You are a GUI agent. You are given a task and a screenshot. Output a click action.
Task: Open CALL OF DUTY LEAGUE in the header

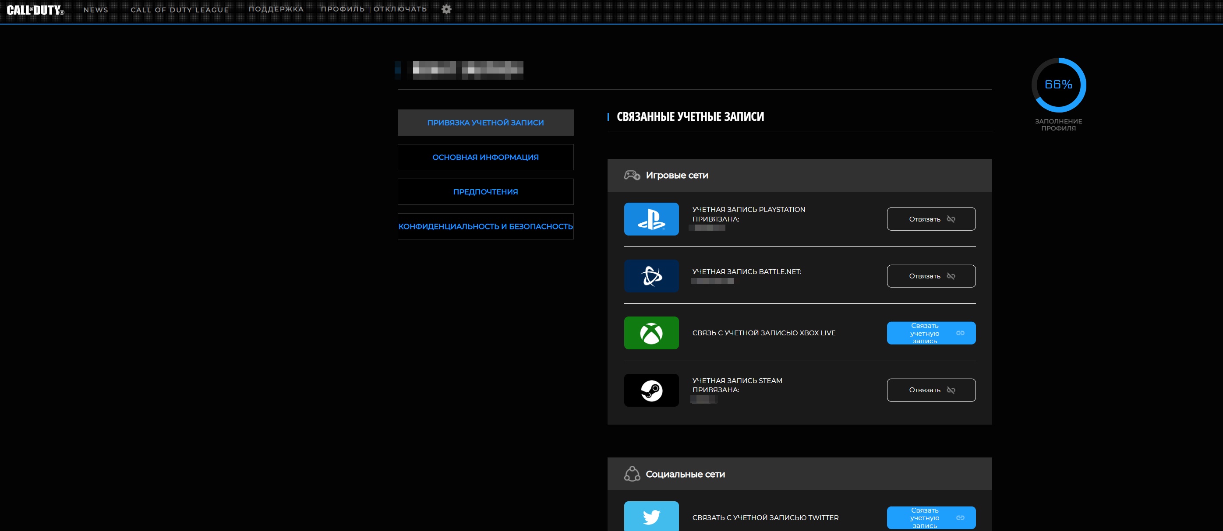[180, 10]
